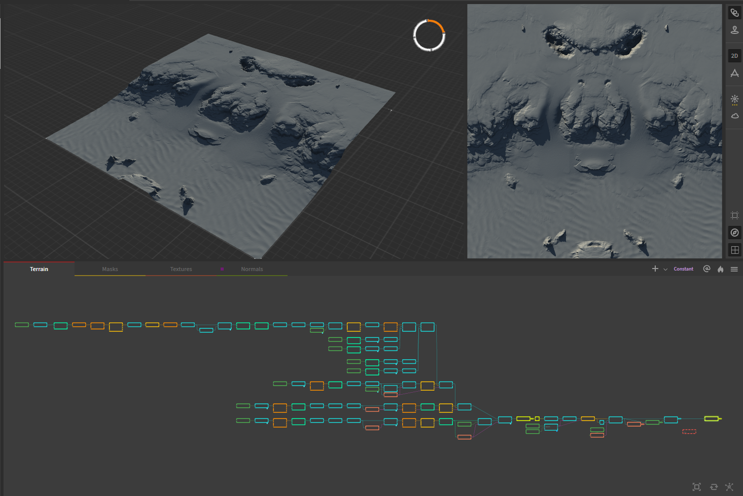Switch to the Masks graph tab

pos(110,269)
